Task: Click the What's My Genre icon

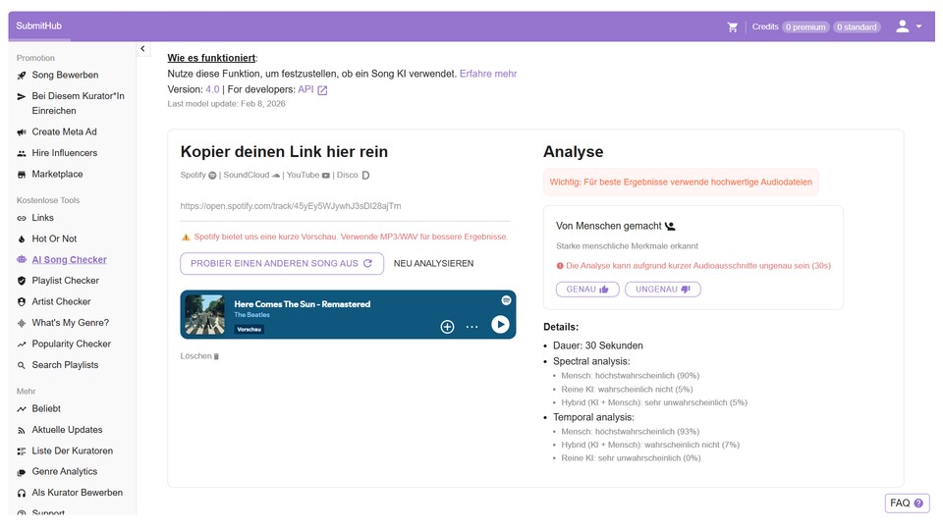Action: 22,323
